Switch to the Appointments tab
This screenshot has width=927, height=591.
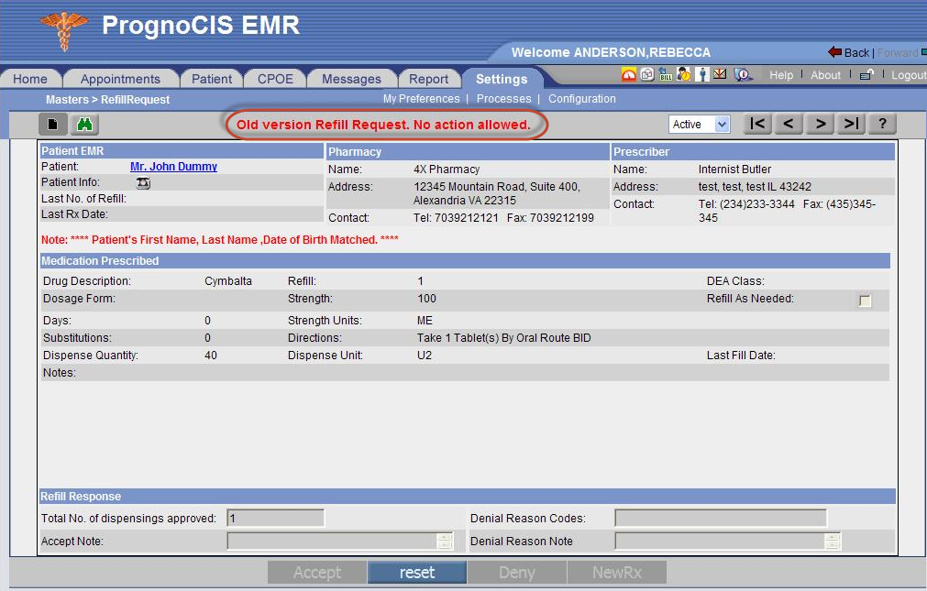121,79
